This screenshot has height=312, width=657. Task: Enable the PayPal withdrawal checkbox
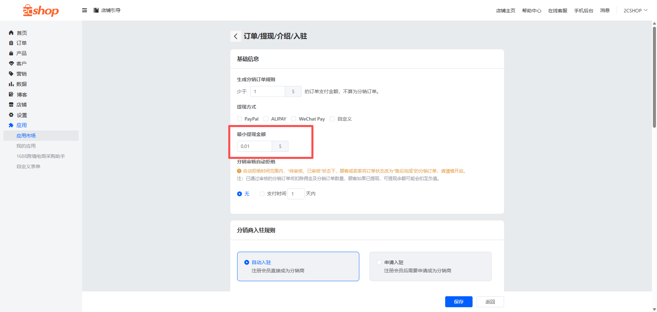tap(240, 119)
